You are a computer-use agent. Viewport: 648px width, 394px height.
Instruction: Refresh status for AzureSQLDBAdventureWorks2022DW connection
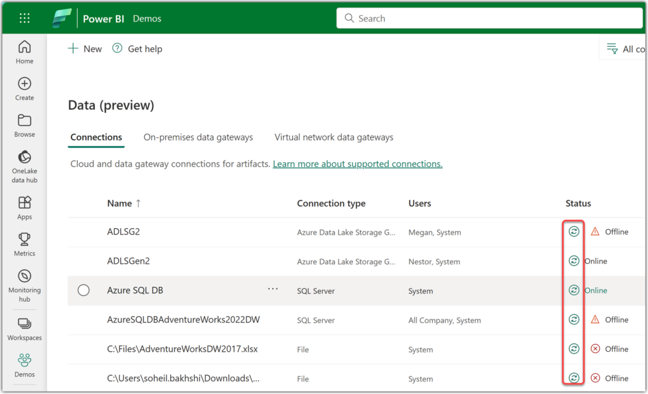click(x=573, y=319)
